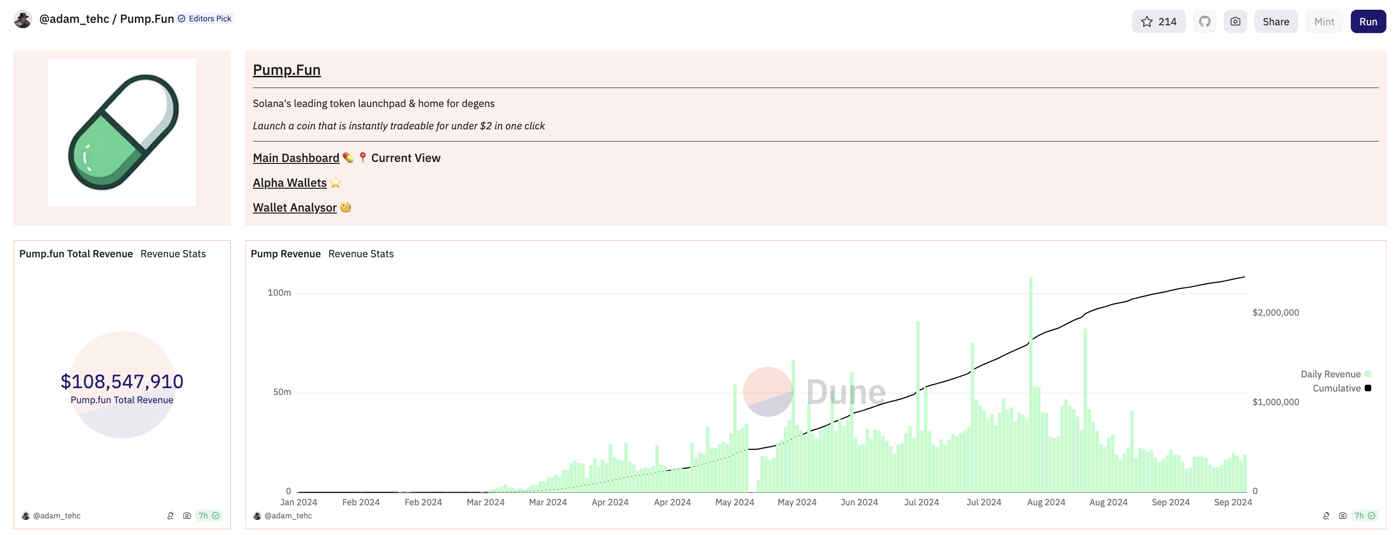Viewport: 1400px width, 535px height.
Task: Click 7h freshness badge on Total Revenue card
Action: pos(209,516)
